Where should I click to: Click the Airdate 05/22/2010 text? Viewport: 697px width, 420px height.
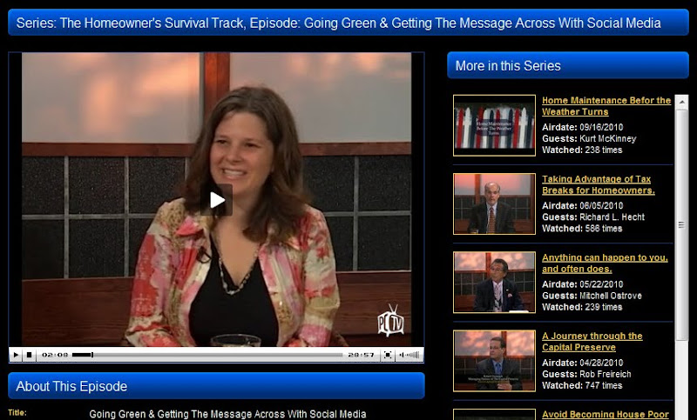pyautogui.click(x=582, y=283)
